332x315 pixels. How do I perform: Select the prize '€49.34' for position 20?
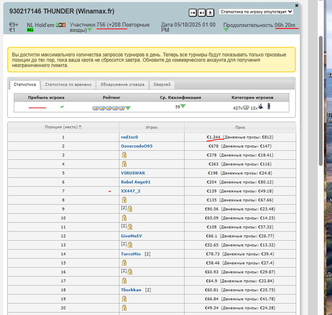click(x=212, y=308)
